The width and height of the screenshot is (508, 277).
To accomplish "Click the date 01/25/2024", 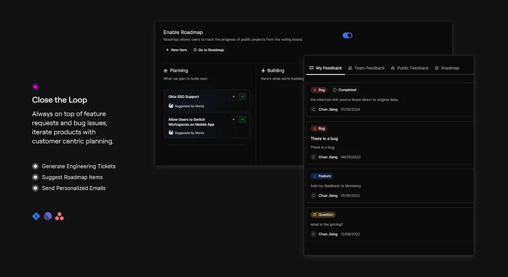I will click(350, 110).
